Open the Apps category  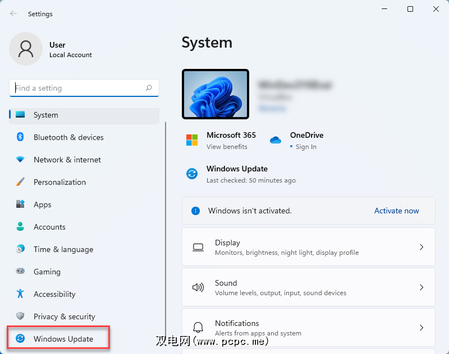tap(84, 204)
